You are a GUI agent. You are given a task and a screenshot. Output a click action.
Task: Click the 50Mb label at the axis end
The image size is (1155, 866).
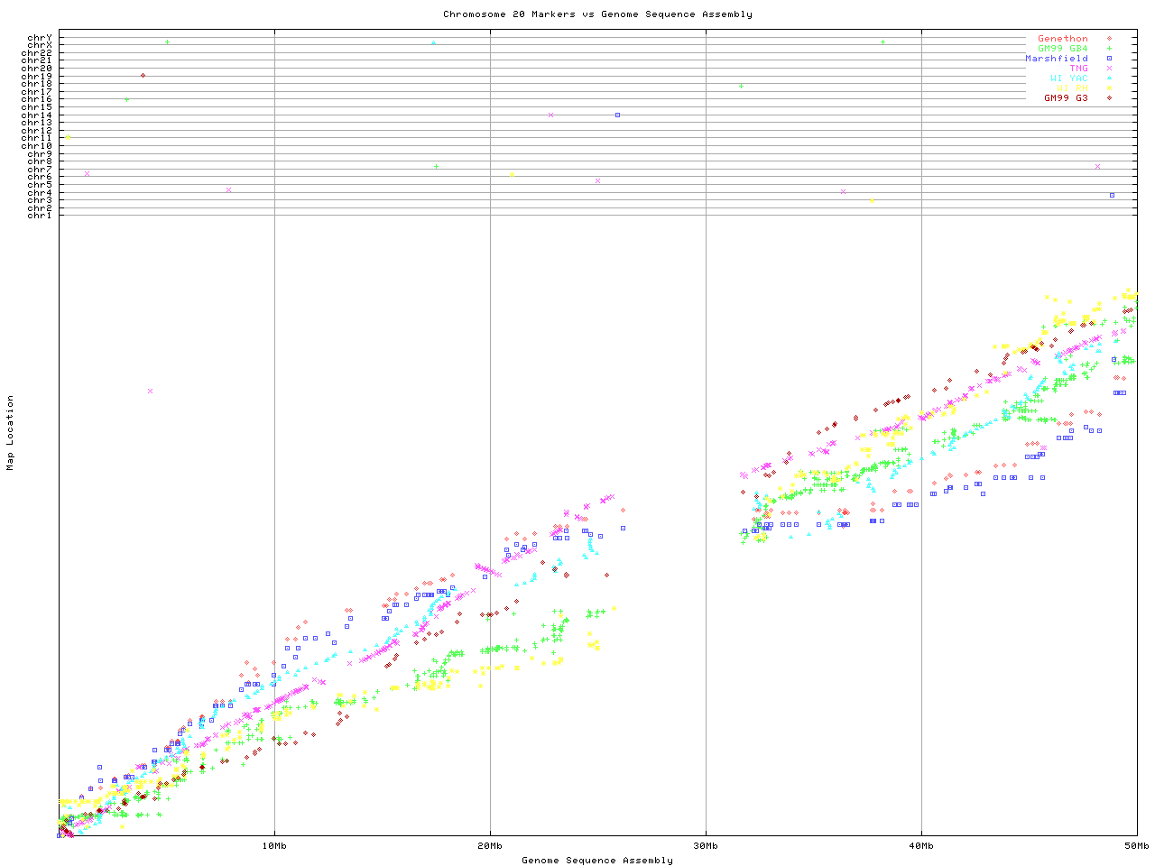(x=1136, y=846)
